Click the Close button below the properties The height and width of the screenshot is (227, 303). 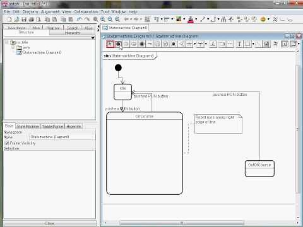pos(49,223)
